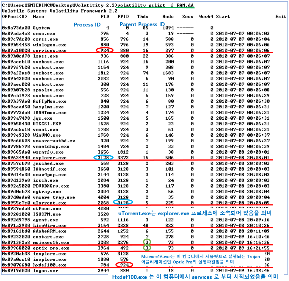Click the 'Start' column header
The image size is (289, 281).
click(x=223, y=17)
